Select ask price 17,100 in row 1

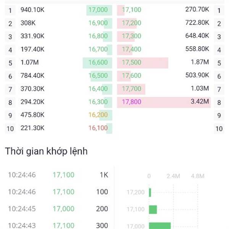(132, 10)
